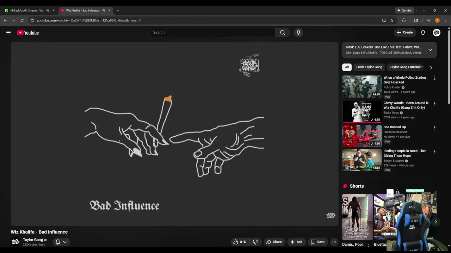Share the video
Viewport: 451px width, 253px height.
274,242
